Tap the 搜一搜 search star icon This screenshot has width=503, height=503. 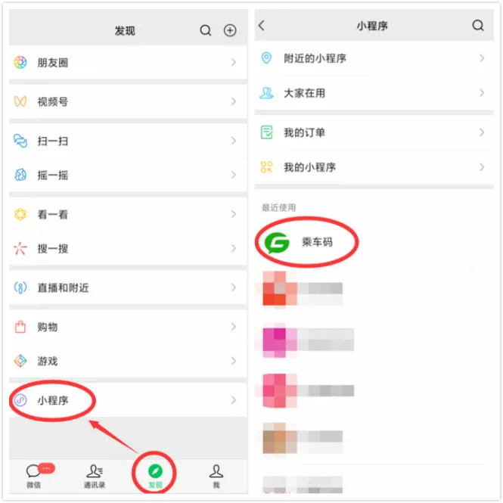[20, 248]
